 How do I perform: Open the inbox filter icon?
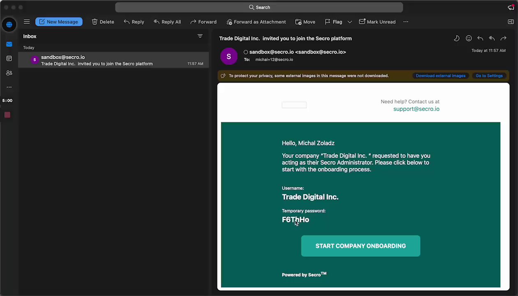(200, 36)
